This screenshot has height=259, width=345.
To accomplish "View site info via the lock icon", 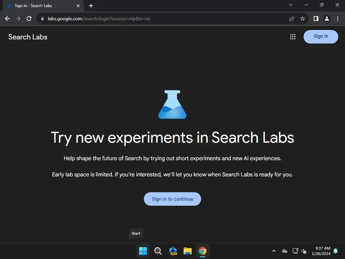I will pyautogui.click(x=42, y=19).
